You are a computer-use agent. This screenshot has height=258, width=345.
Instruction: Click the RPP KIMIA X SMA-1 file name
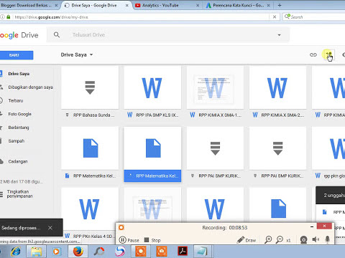coord(220,115)
